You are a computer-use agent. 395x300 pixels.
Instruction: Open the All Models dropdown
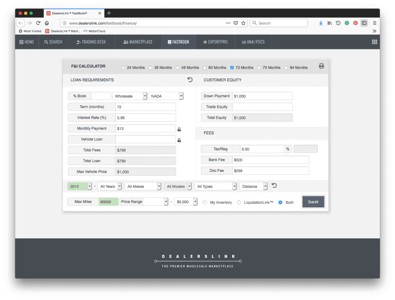[x=178, y=186]
